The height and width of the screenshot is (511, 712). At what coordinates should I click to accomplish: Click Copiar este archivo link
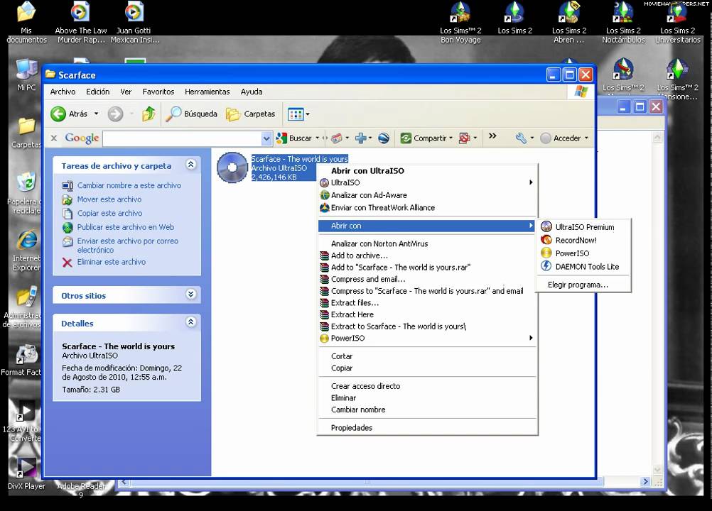[109, 213]
